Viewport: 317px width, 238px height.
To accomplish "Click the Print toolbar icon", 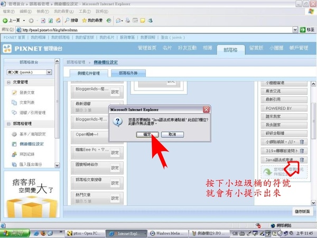I will point(127,21).
